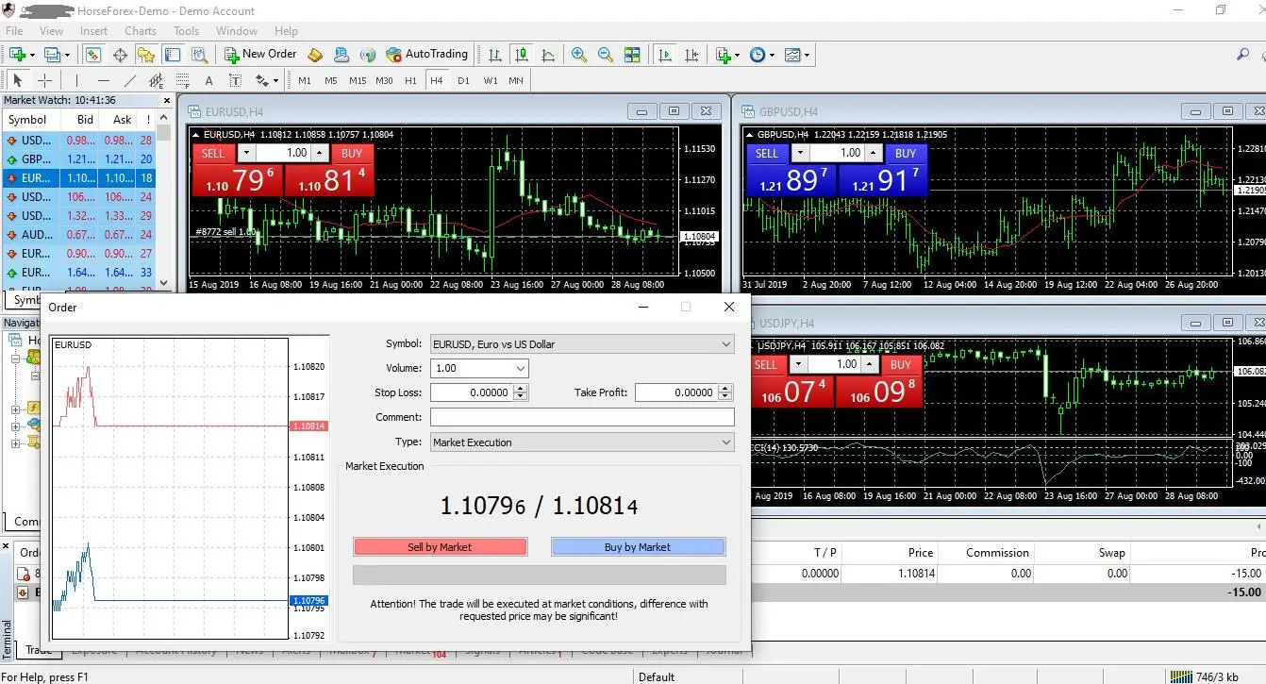Switch timeframe to H1
1266x684 pixels.
pyautogui.click(x=410, y=80)
